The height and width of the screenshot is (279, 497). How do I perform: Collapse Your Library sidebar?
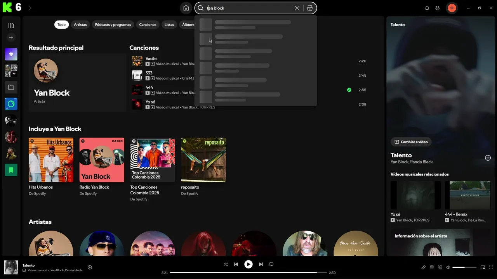coord(11,26)
